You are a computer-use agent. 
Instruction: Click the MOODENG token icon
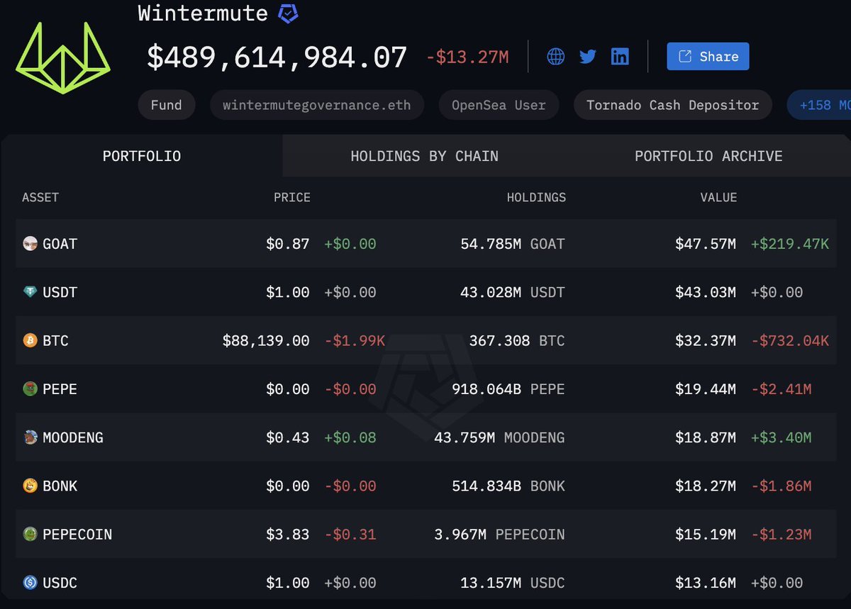pyautogui.click(x=30, y=437)
